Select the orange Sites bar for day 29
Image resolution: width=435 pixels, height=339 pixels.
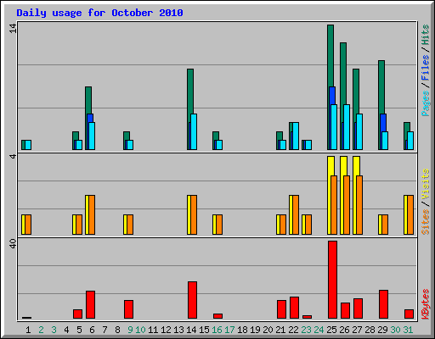click(385, 225)
